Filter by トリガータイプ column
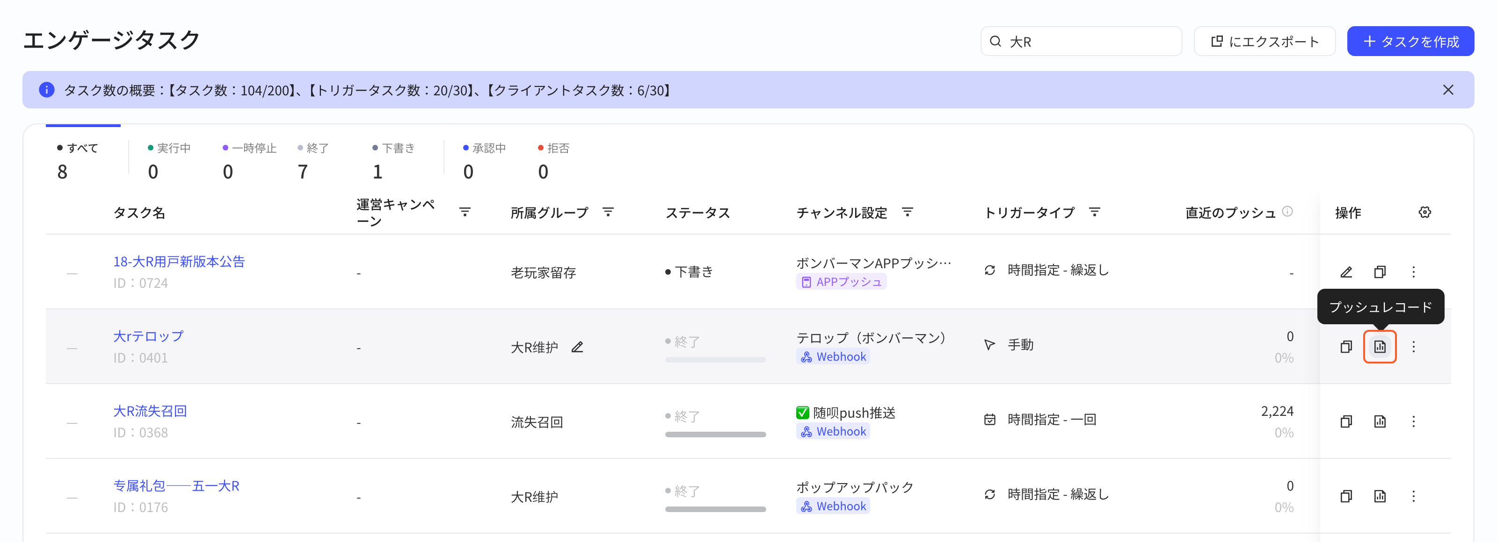 [1094, 212]
